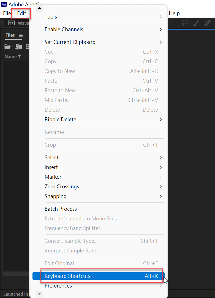Open the File menu

point(7,13)
